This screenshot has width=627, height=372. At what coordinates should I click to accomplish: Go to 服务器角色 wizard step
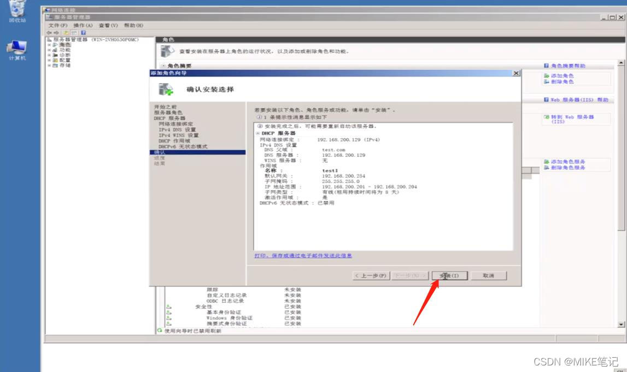[168, 113]
